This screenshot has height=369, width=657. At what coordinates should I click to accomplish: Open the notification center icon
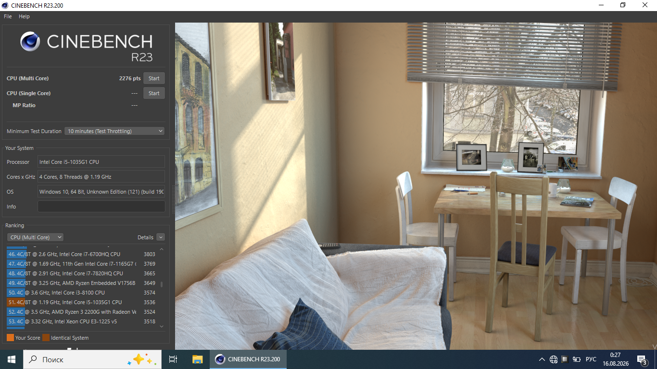(x=642, y=359)
